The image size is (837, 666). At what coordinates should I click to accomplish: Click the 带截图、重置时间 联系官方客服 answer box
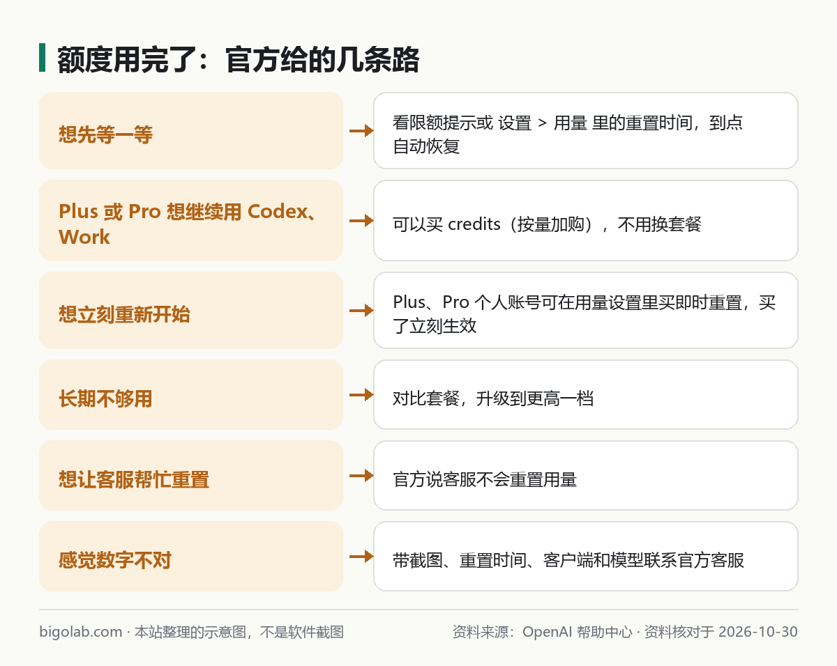pos(586,556)
